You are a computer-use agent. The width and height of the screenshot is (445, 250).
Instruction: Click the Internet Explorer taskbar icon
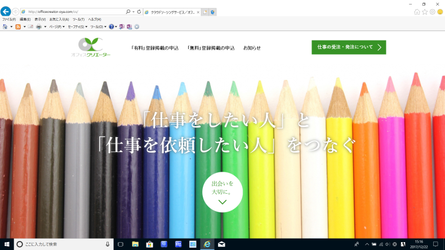pos(207,244)
